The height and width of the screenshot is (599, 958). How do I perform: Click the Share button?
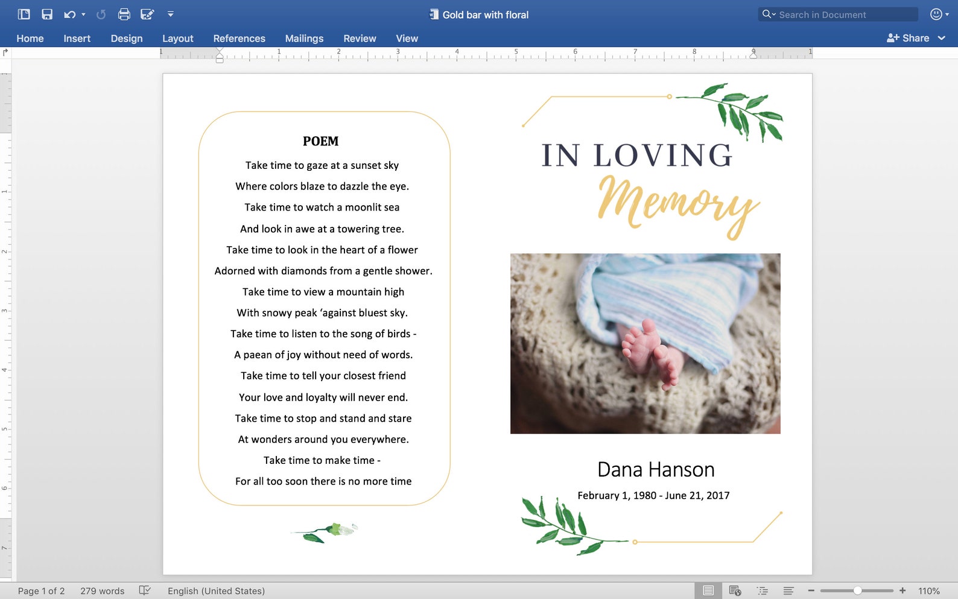908,38
